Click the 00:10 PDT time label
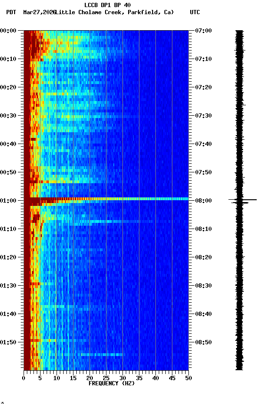This screenshot has width=260, height=408. tap(8, 59)
